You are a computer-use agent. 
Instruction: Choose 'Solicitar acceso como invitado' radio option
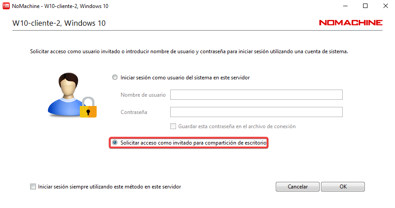(x=115, y=143)
